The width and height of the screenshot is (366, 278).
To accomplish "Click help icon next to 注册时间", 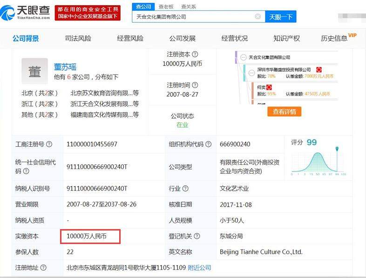I will (195, 85).
